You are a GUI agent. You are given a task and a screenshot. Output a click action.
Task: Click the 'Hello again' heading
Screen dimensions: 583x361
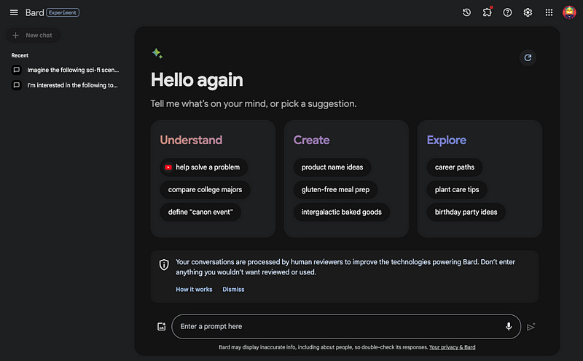pyautogui.click(x=197, y=80)
